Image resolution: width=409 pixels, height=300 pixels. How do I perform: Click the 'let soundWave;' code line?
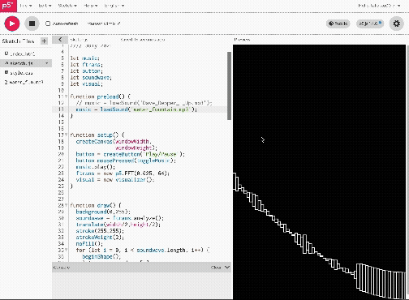tap(91, 78)
